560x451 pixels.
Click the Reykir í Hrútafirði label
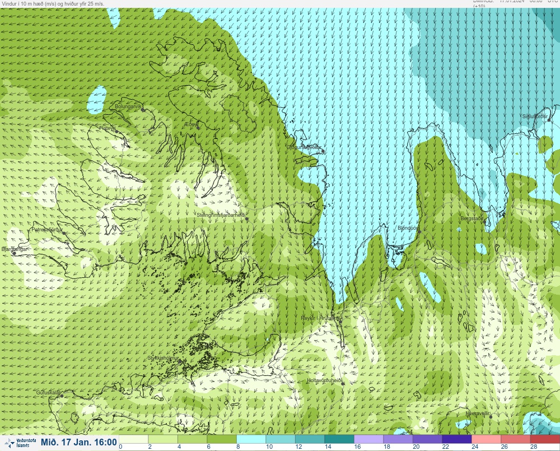[320, 318]
